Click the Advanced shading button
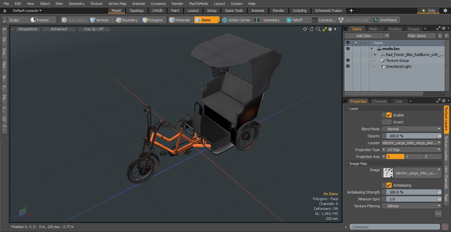The width and height of the screenshot is (451, 232). [x=59, y=29]
